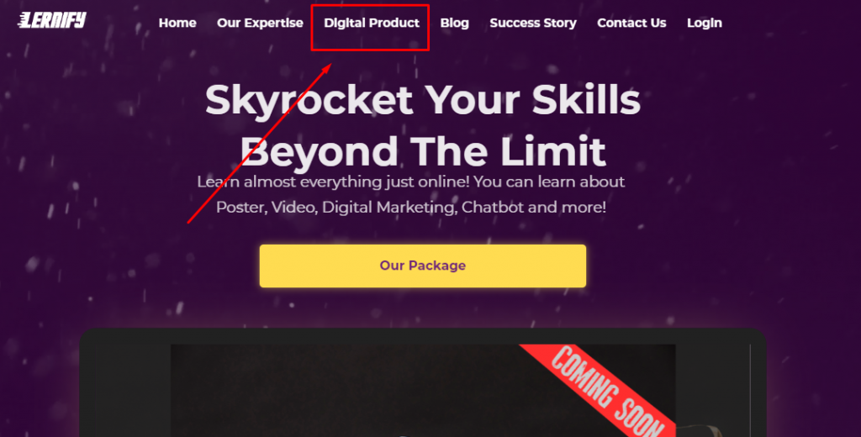The image size is (861, 437).
Task: Click the Skyrocket Your Skills headline
Action: pyautogui.click(x=423, y=99)
